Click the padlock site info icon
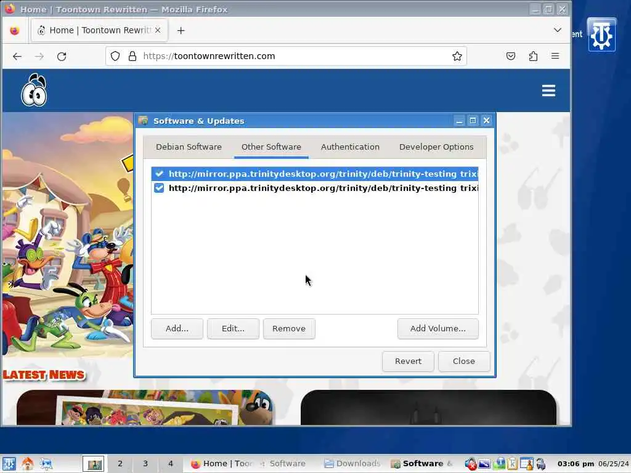Image resolution: width=631 pixels, height=473 pixels. (132, 56)
